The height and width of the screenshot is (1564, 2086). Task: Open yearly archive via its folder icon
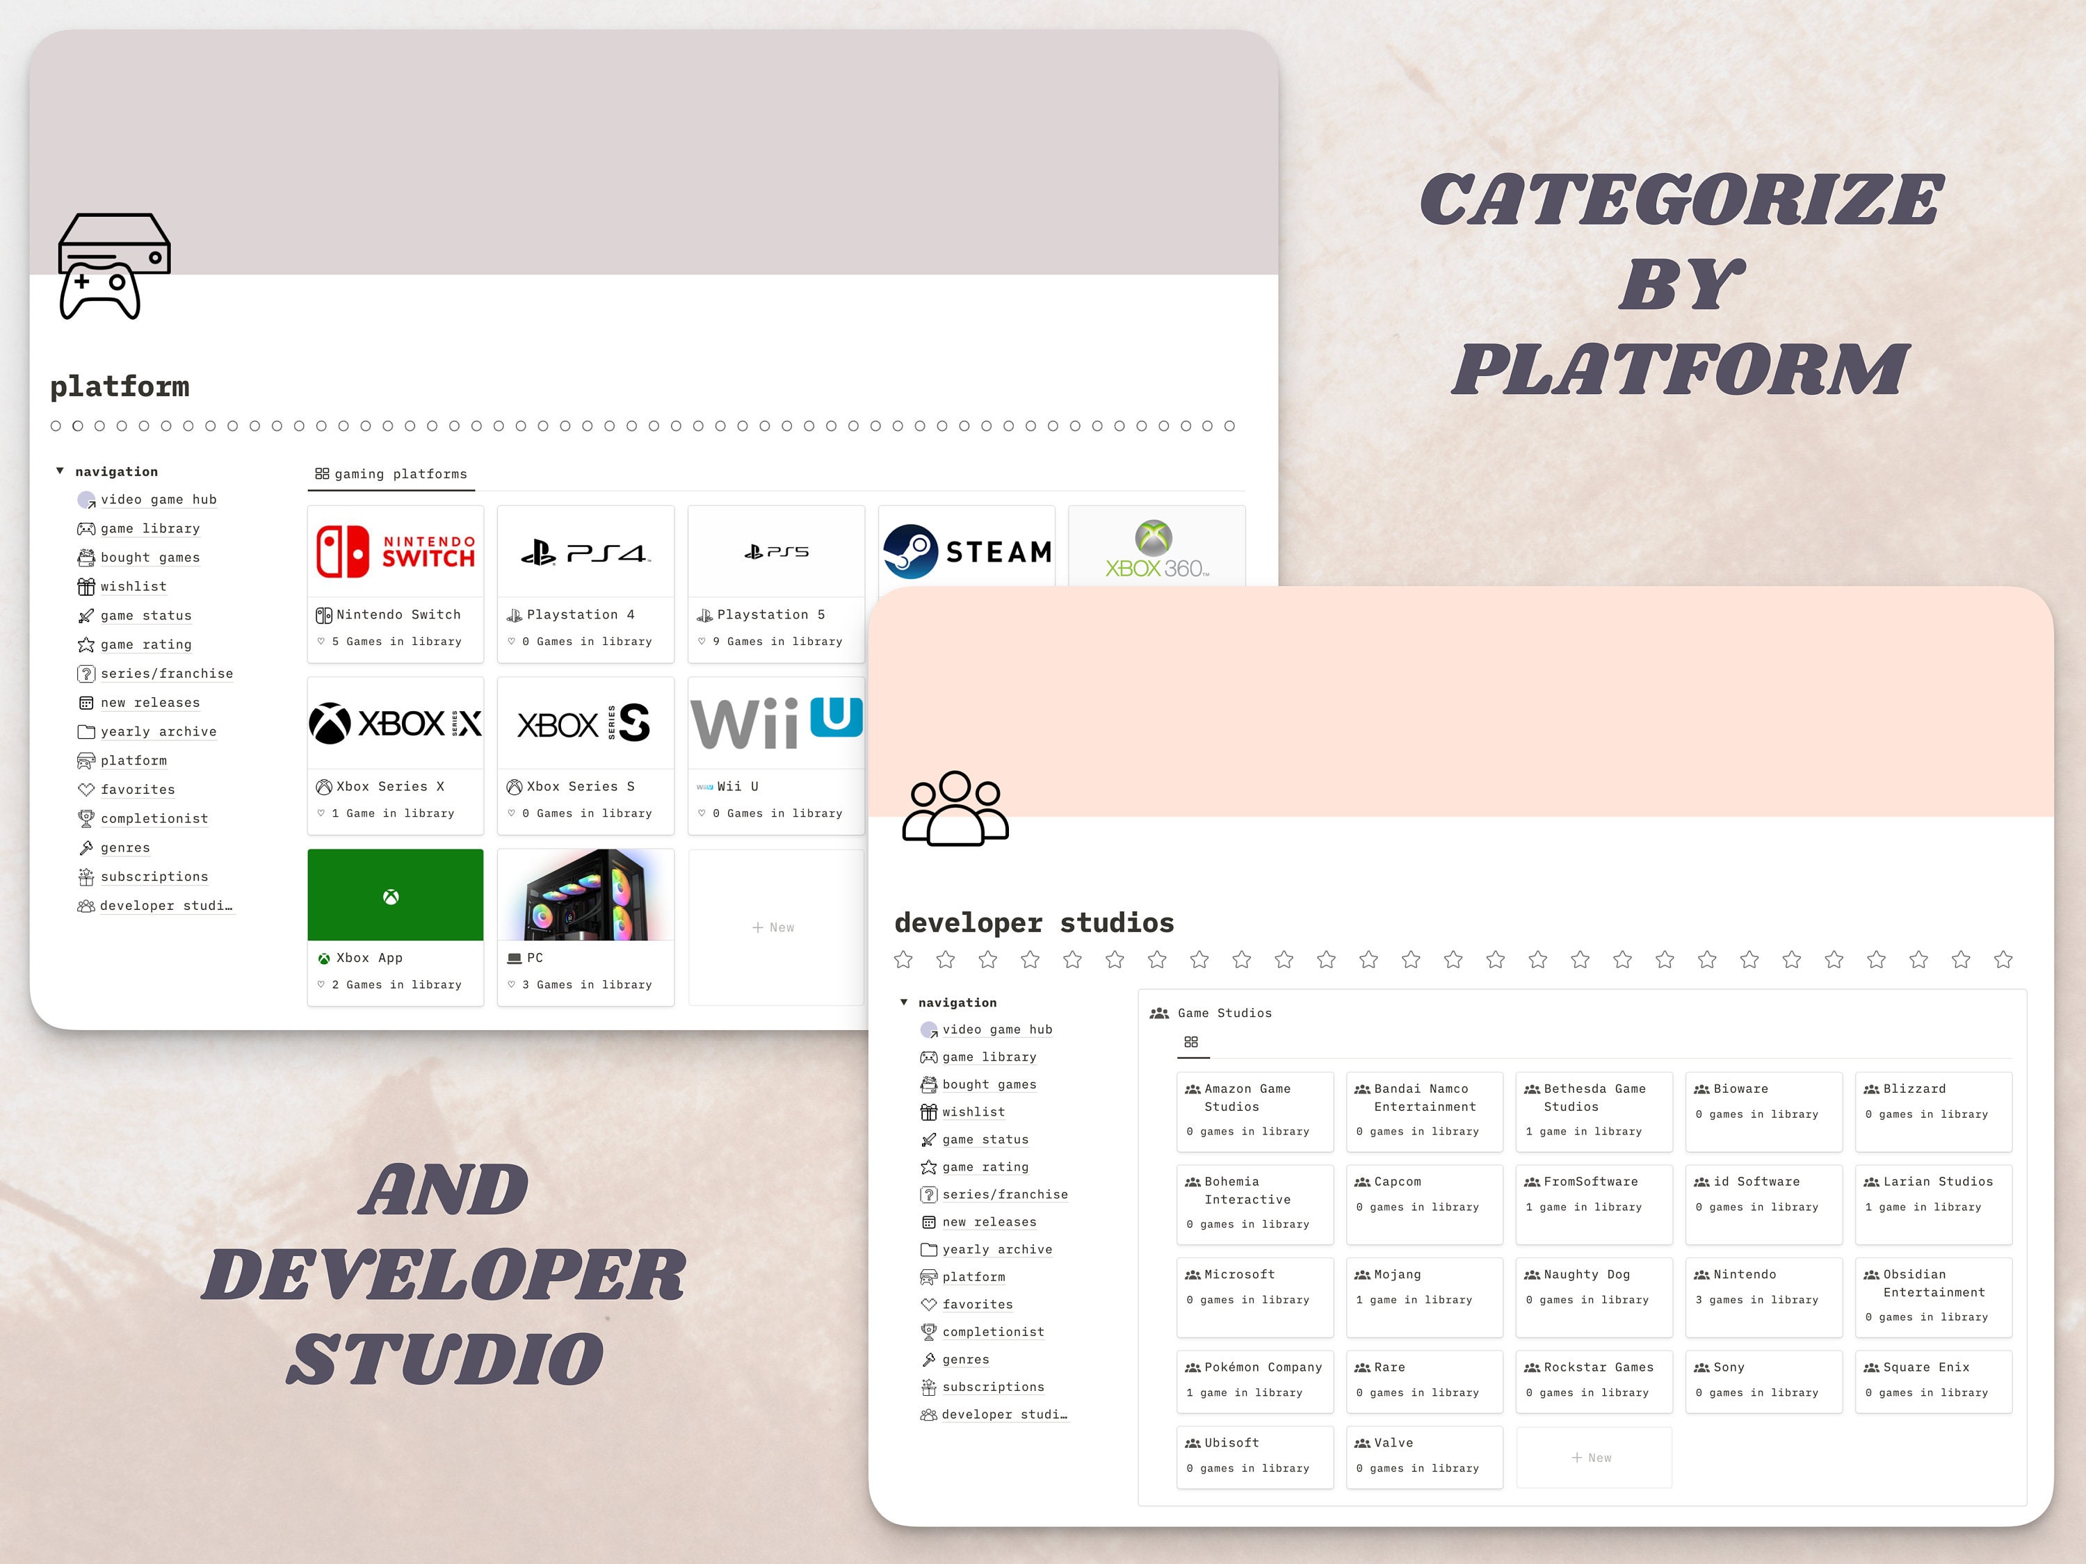pyautogui.click(x=87, y=731)
